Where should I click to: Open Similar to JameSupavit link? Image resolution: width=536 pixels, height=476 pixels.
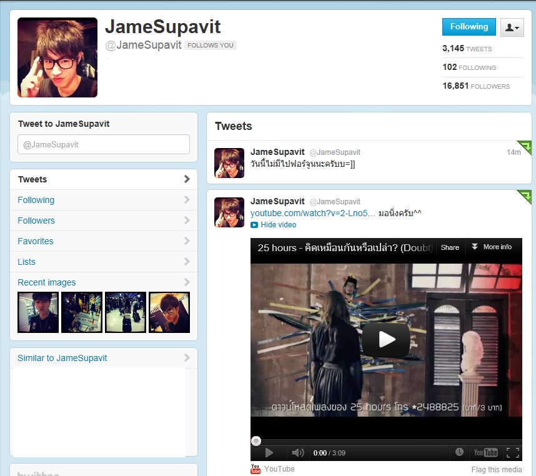click(x=62, y=358)
